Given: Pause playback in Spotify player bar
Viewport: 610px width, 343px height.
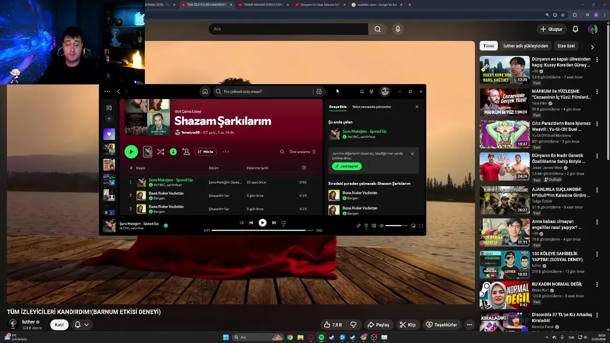Looking at the screenshot, I should (262, 222).
